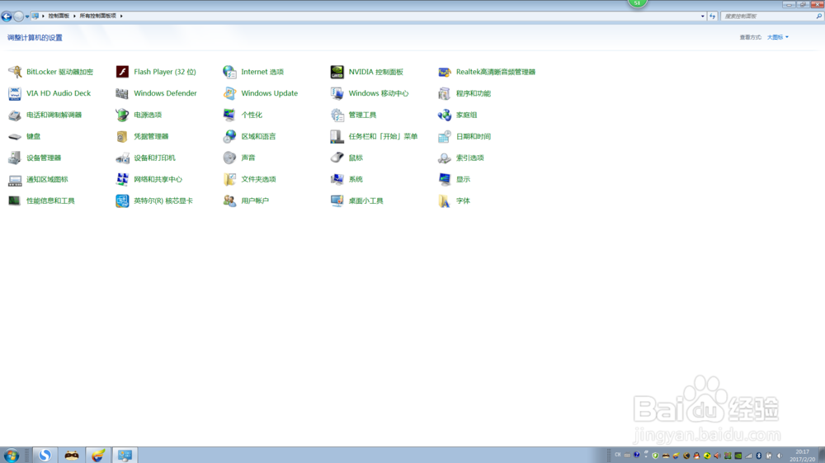Open 凭据管理器 safe icon
The height and width of the screenshot is (463, 825).
[x=122, y=136]
